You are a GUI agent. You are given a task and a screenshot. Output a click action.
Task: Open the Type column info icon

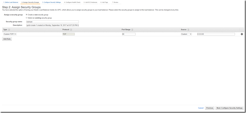click(9, 30)
